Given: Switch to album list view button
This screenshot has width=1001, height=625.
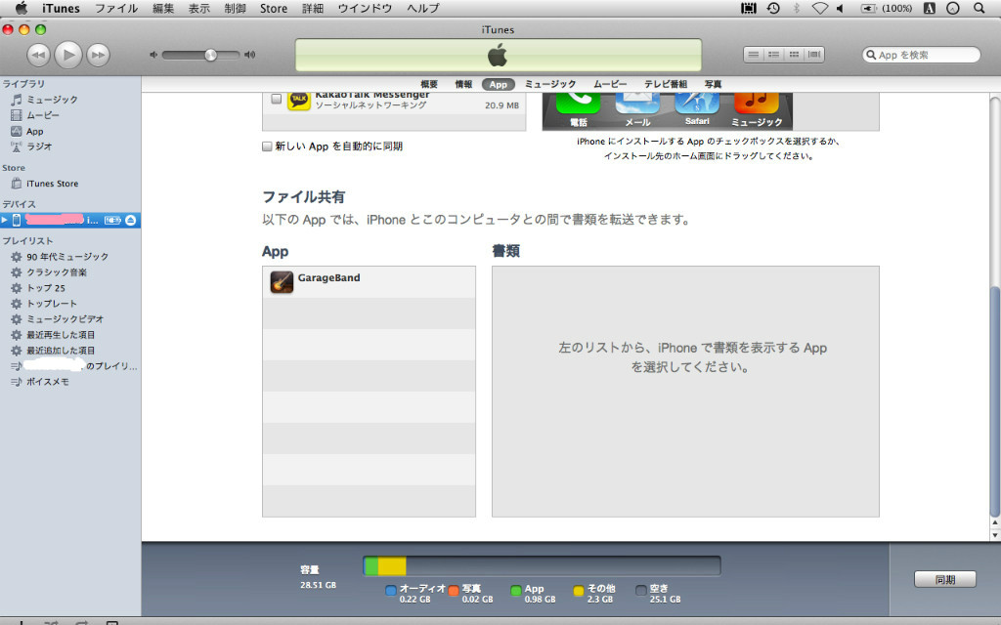Looking at the screenshot, I should point(774,55).
